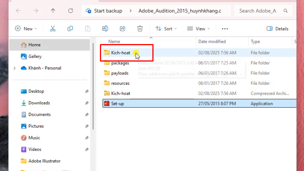
Task: Open Khánh - Personal in sidebar
Action: tap(45, 68)
